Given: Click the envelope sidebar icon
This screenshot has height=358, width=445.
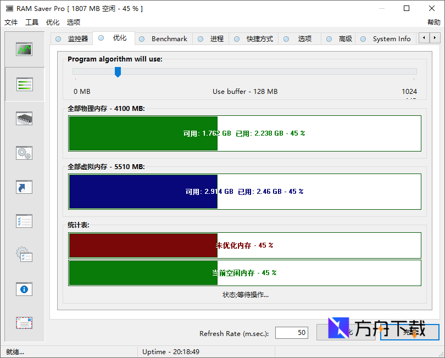Looking at the screenshot, I should 24,324.
